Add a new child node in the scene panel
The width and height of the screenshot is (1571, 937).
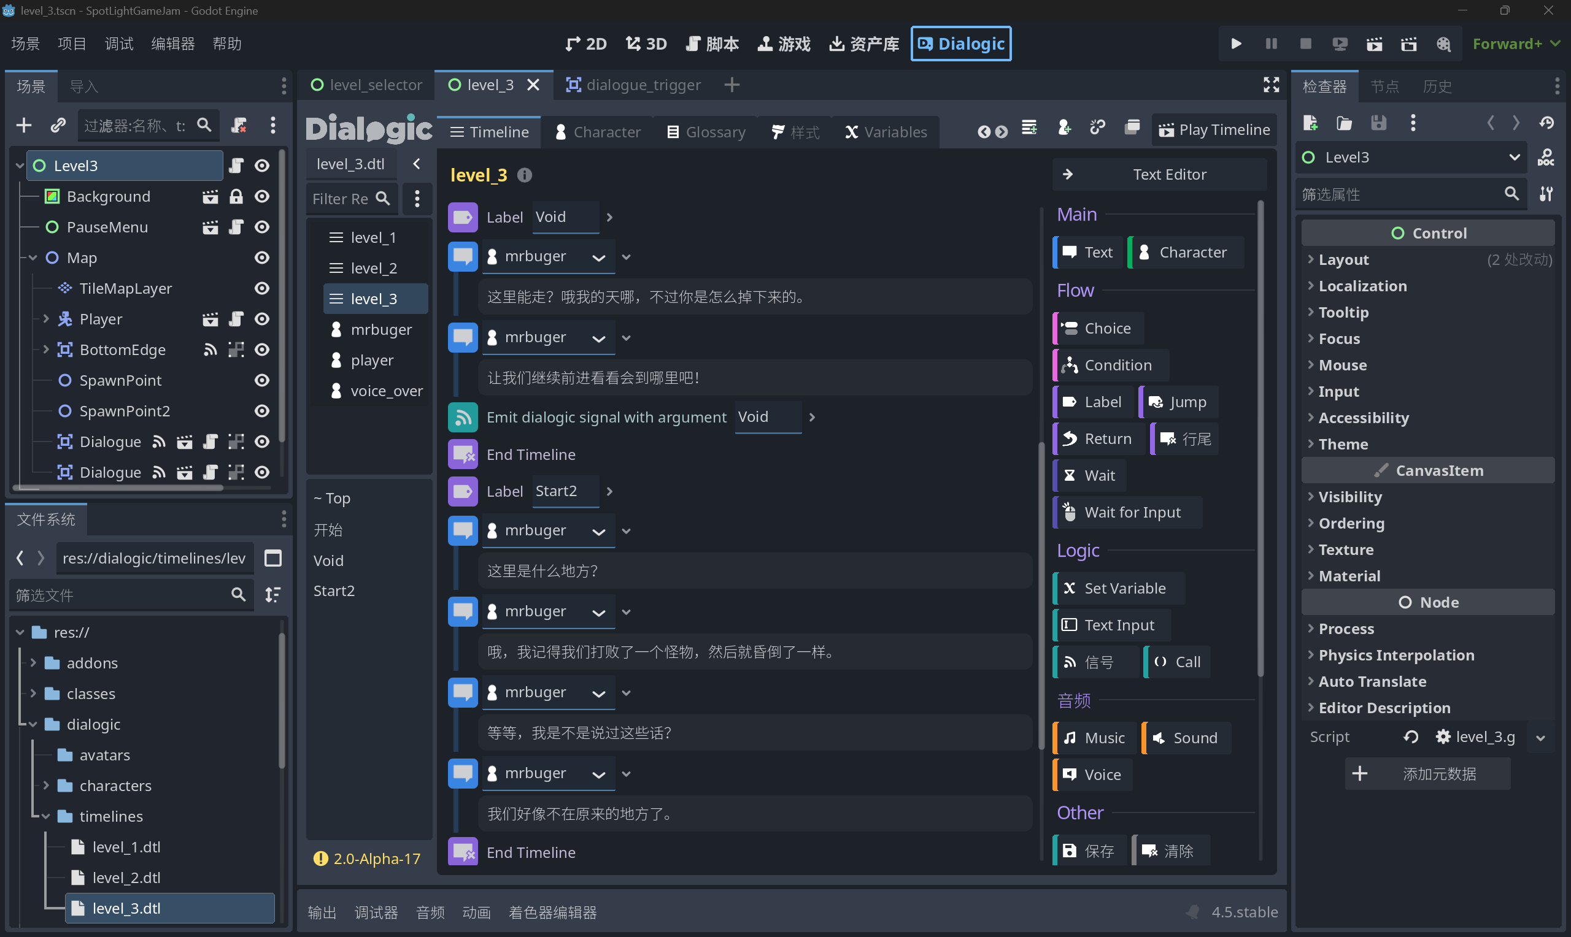tap(23, 125)
